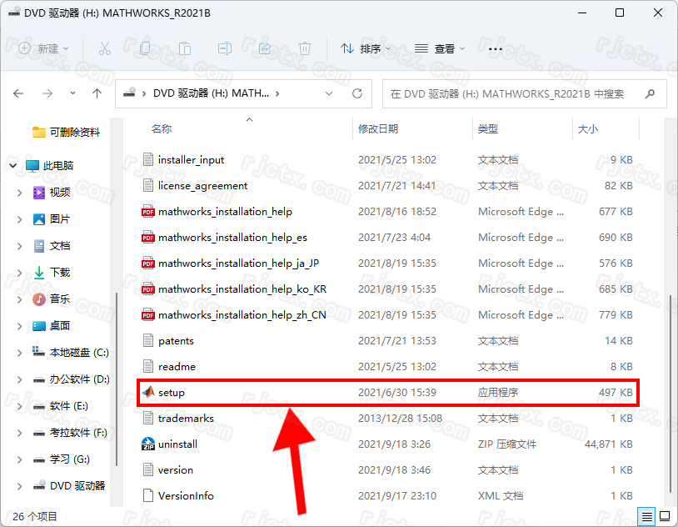Switch to large thumbnails view toggle
The height and width of the screenshot is (527, 678).
click(664, 516)
